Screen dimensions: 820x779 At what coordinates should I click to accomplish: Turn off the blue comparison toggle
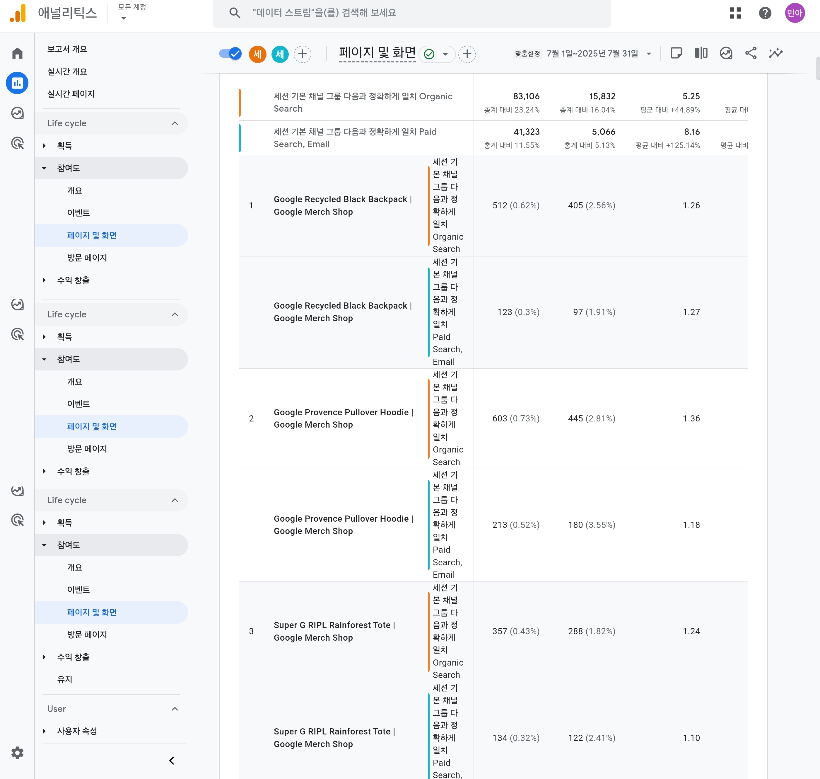click(x=230, y=54)
